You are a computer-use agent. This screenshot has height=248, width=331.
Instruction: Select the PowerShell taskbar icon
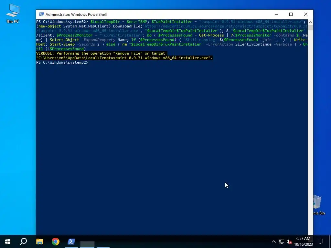coord(71,242)
